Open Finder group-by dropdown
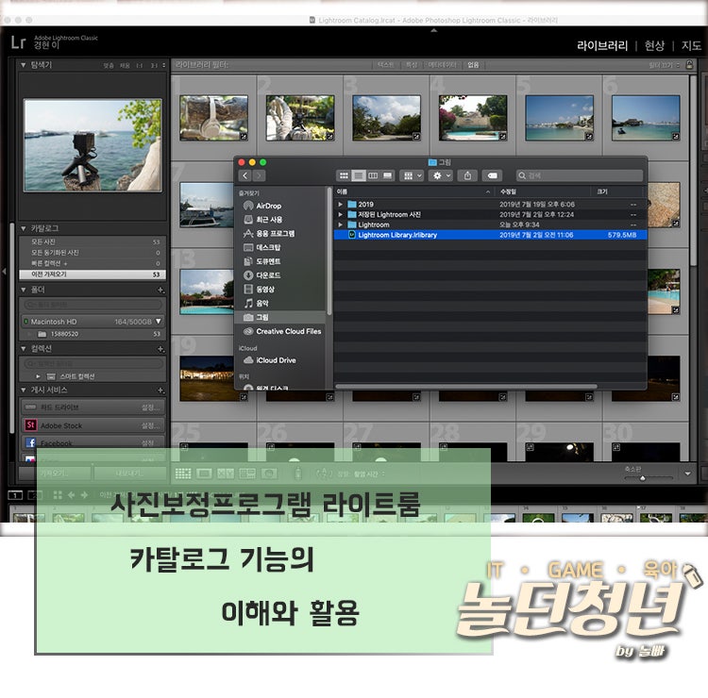708x698 pixels. [412, 175]
